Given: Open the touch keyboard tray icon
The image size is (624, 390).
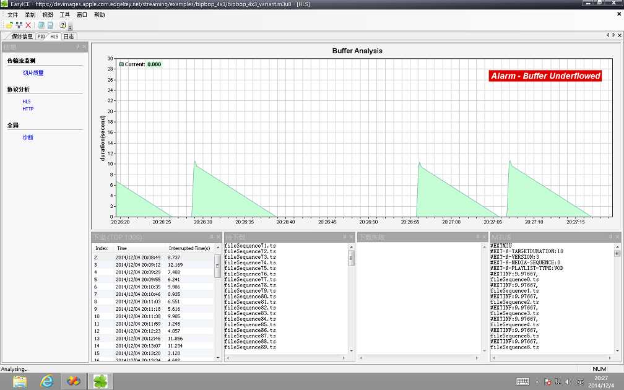Looking at the screenshot, I should (x=522, y=381).
